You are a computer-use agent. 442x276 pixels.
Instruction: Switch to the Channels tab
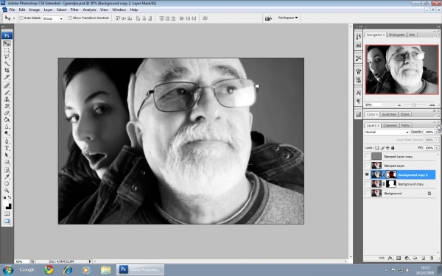point(390,125)
